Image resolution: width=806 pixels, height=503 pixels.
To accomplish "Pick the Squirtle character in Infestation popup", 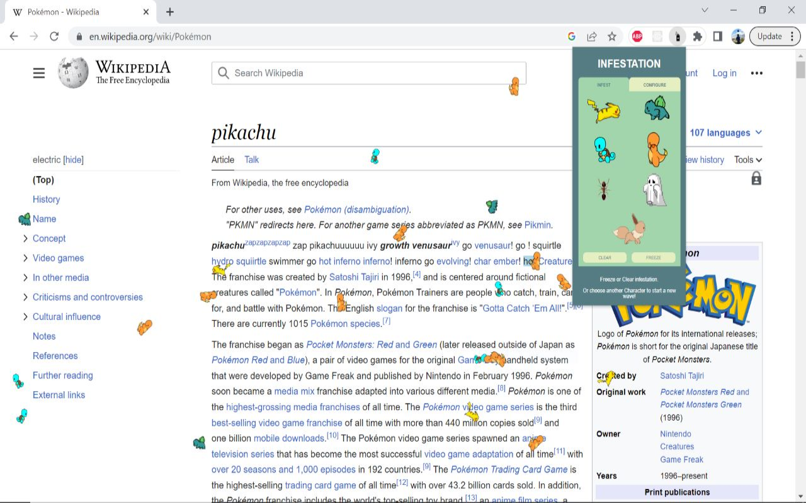I will pos(604,150).
